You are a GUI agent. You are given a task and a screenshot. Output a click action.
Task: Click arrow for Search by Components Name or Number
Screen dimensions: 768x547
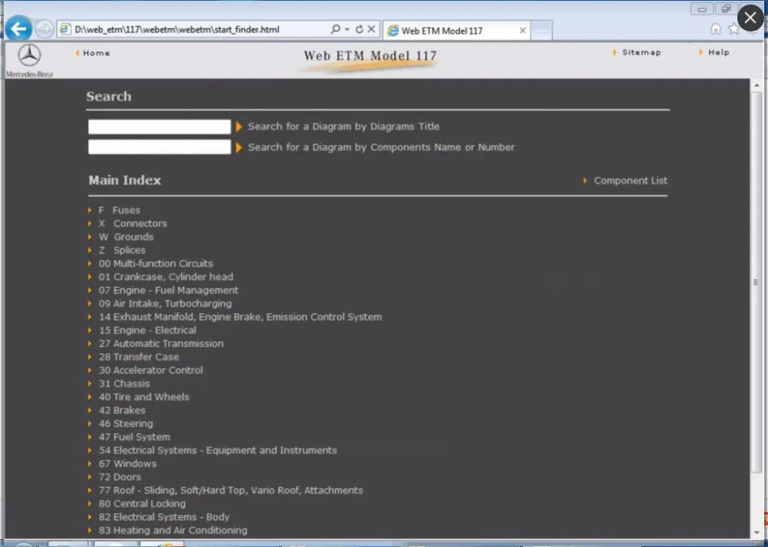pyautogui.click(x=239, y=147)
